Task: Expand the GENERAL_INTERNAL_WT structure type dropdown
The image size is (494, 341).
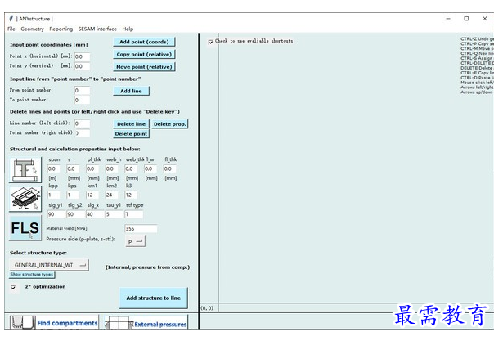Action: coord(49,265)
